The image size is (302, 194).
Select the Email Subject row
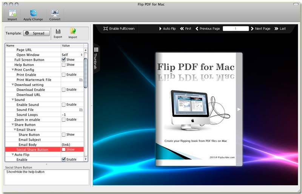(45, 140)
